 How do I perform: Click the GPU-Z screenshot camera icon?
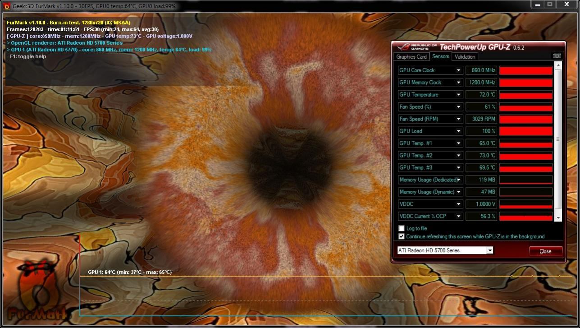[557, 55]
